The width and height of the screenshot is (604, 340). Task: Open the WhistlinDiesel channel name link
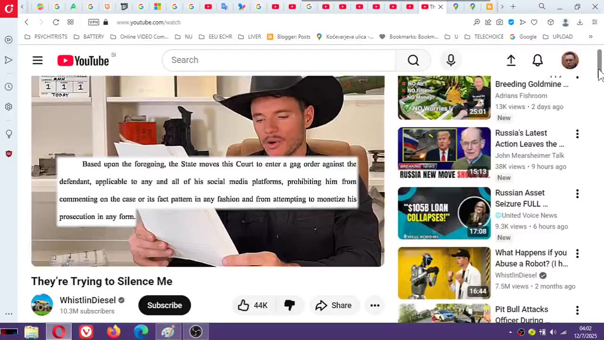click(87, 300)
